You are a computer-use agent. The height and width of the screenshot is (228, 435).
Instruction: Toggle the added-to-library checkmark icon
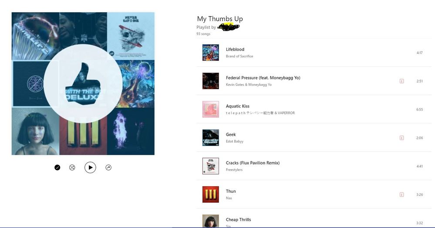[57, 168]
